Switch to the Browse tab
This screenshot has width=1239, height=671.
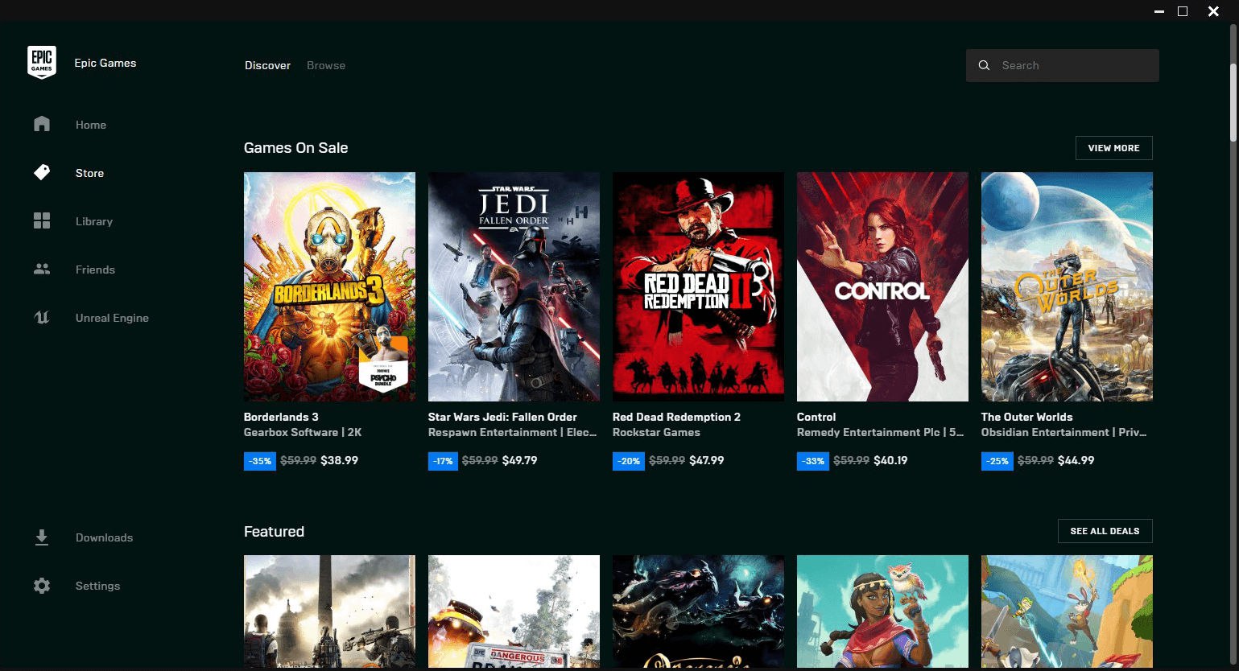(326, 65)
